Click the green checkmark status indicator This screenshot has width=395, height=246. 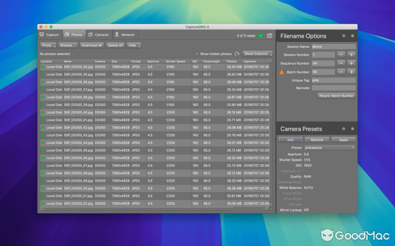[x=260, y=35]
